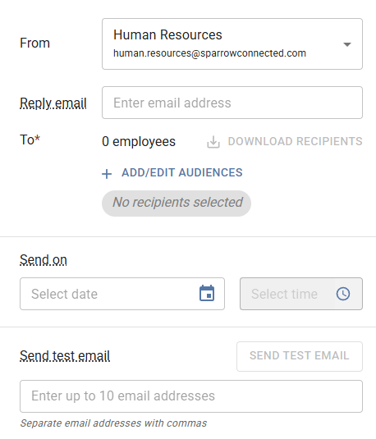This screenshot has height=439, width=376.
Task: Click the No recipients selected chip
Action: [x=177, y=203]
